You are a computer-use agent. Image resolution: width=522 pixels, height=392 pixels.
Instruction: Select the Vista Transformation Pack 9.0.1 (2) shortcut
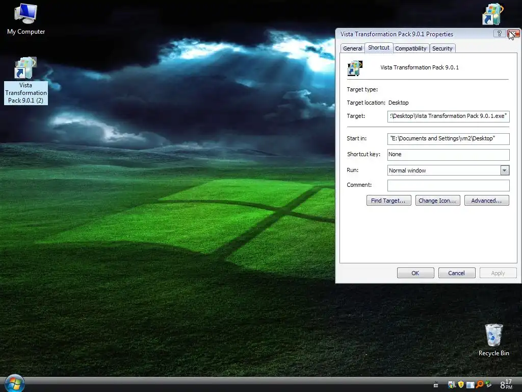(26, 81)
